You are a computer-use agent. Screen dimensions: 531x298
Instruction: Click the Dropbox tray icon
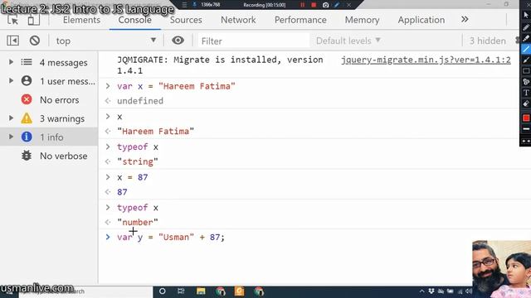tap(431, 291)
